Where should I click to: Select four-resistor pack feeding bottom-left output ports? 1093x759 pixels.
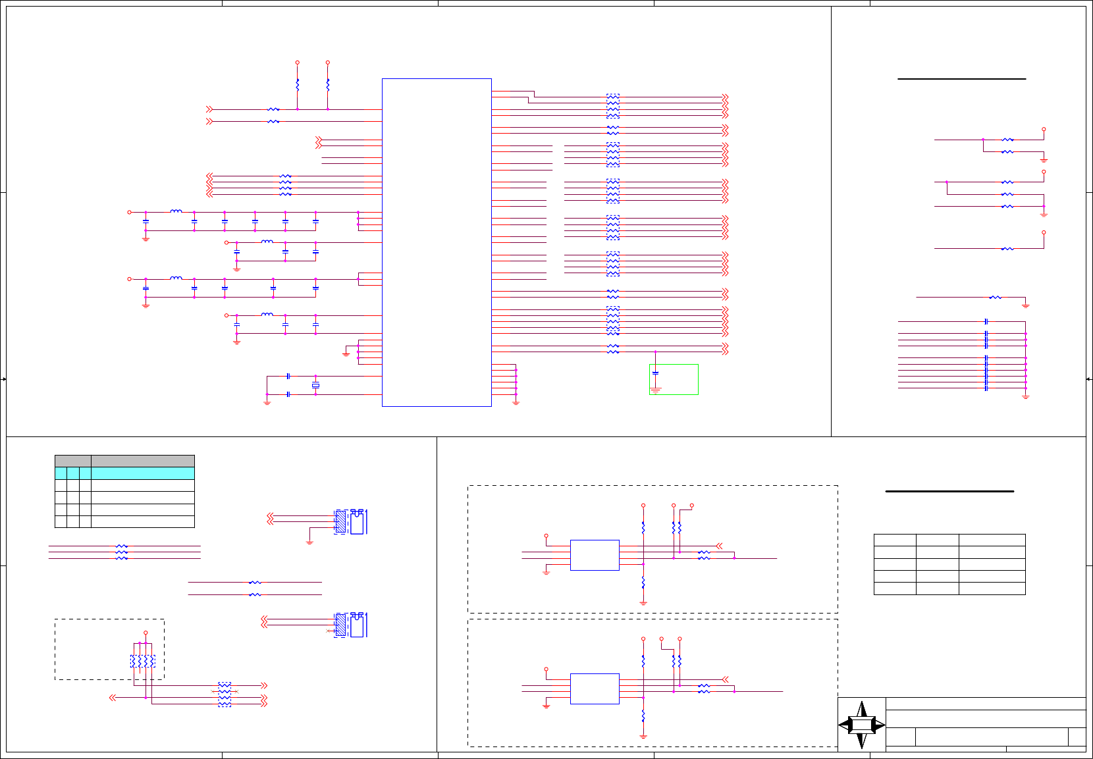click(225, 694)
